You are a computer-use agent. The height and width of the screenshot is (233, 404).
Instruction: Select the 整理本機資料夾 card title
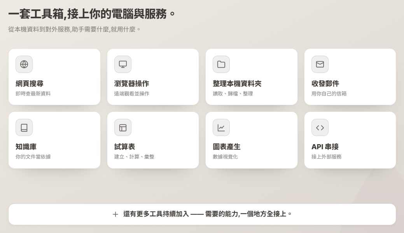[x=237, y=83]
